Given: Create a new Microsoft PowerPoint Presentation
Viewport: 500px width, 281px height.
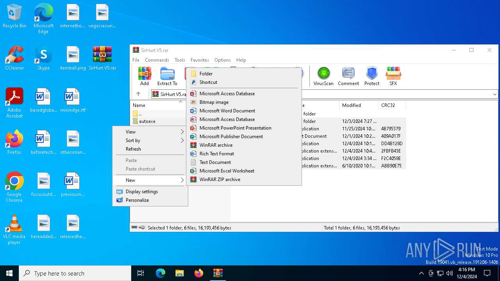Looking at the screenshot, I should [x=244, y=128].
